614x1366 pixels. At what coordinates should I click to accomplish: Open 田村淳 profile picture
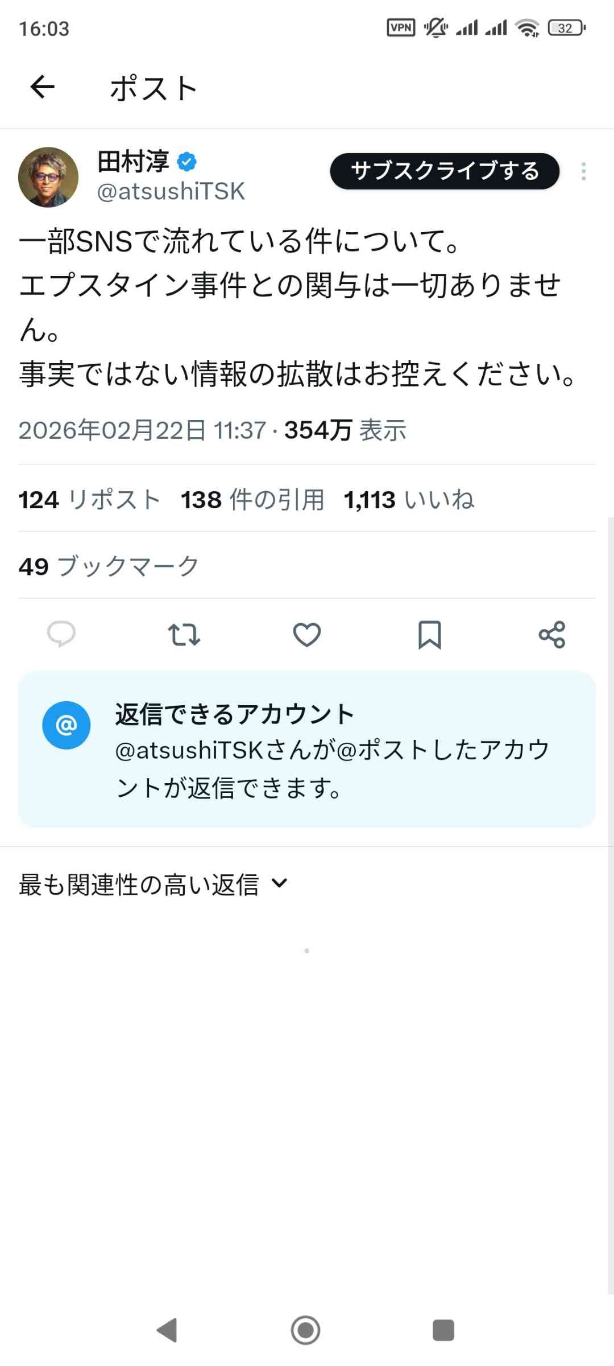coord(48,177)
